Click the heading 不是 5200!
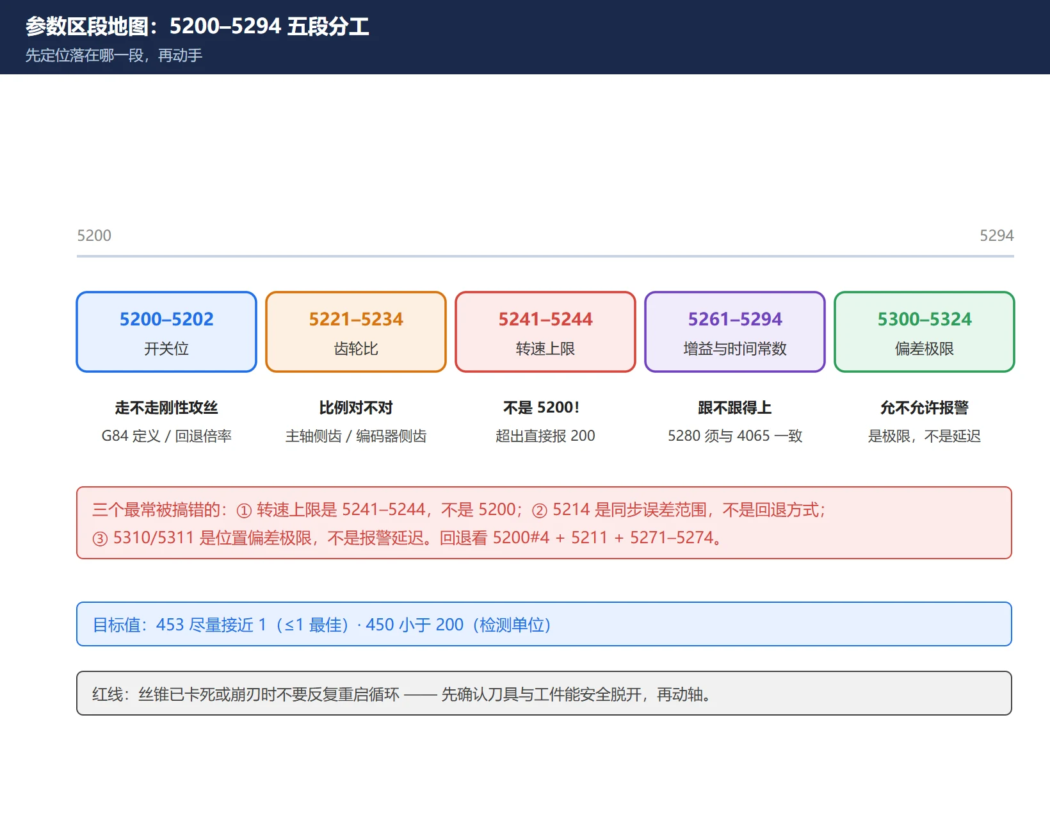Viewport: 1050px width, 820px height. coord(542,407)
